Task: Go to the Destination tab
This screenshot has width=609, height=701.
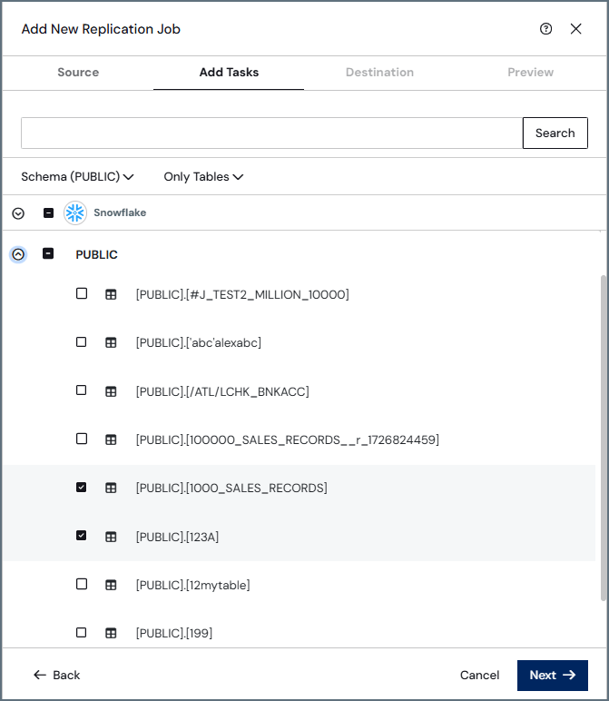Action: pos(379,73)
